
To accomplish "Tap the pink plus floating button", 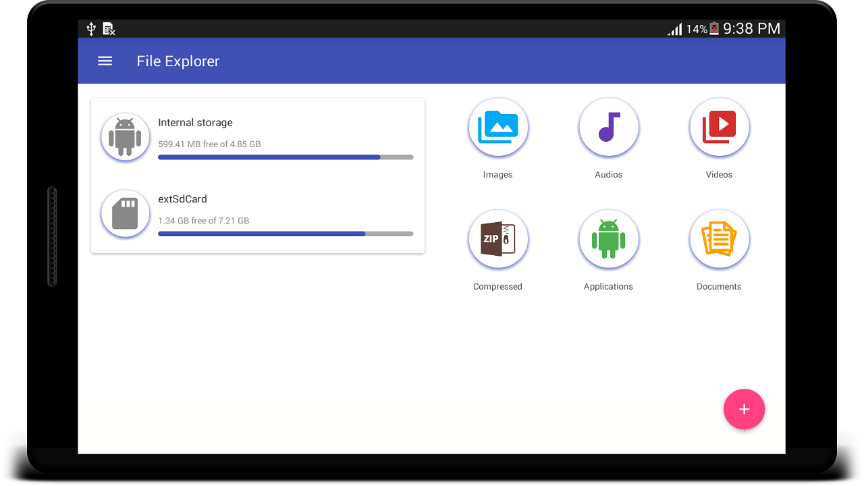I will 744,409.
